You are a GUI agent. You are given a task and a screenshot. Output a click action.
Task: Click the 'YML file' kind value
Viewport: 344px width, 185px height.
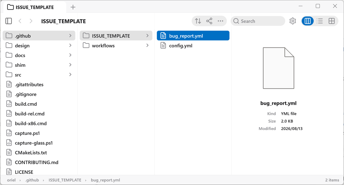[x=289, y=114]
